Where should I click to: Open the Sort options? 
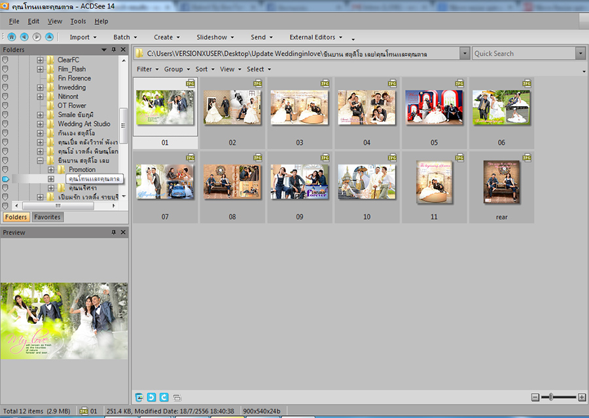[205, 69]
